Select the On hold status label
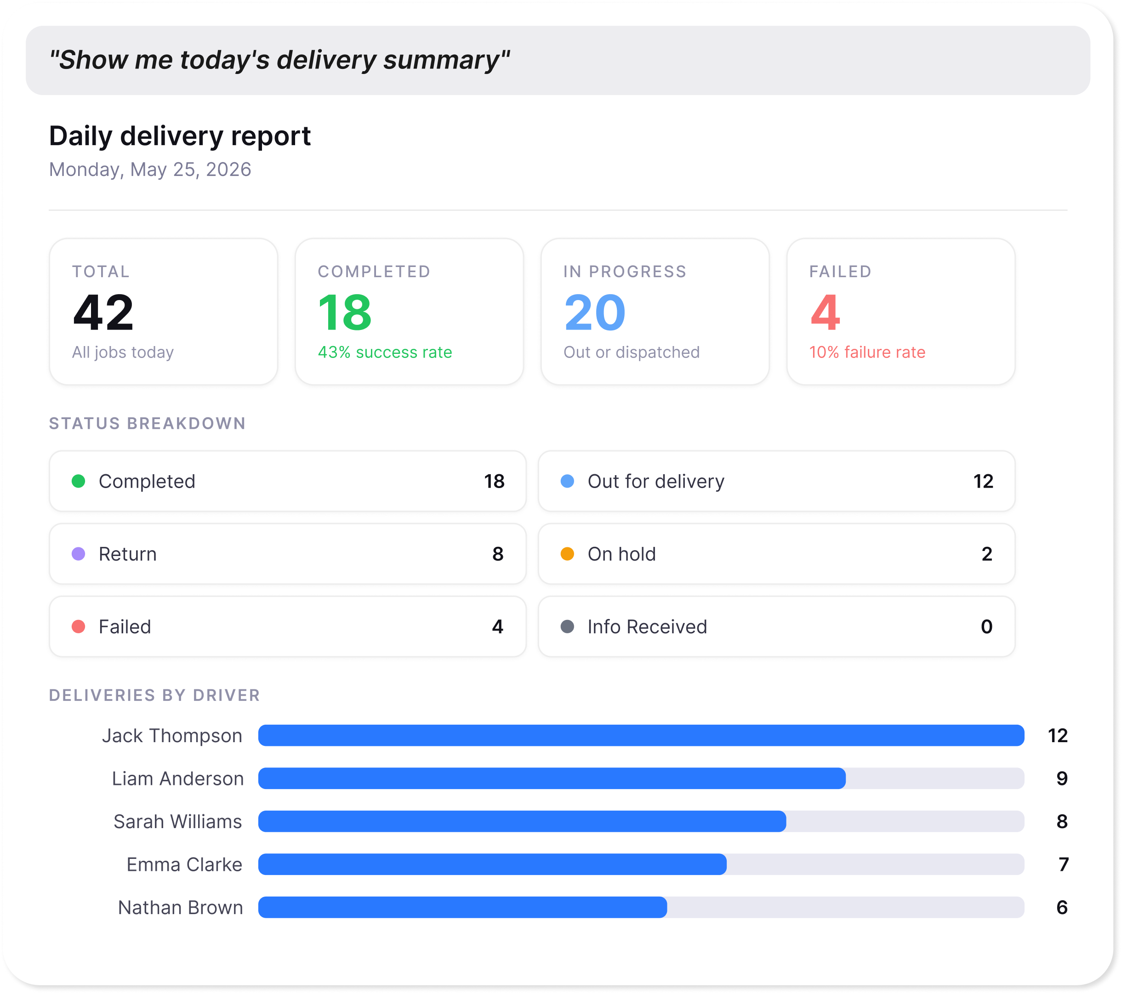The height and width of the screenshot is (994, 1122). [x=621, y=554]
